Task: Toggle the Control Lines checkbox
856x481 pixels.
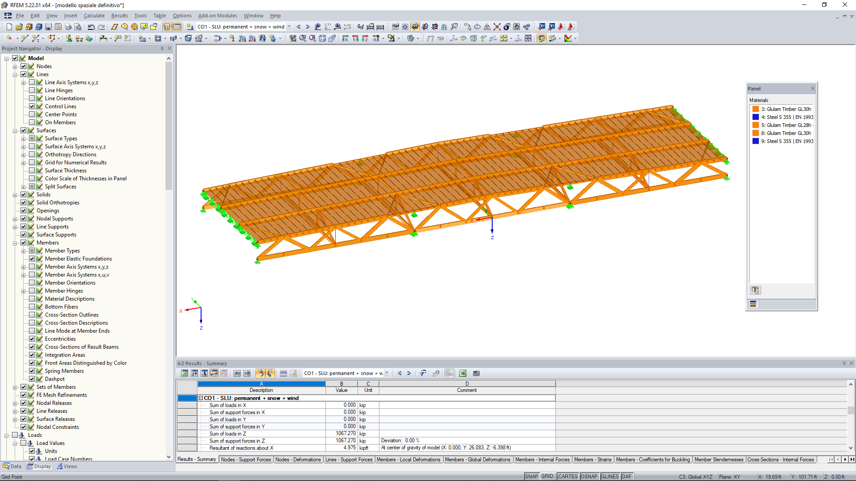Action: [32, 106]
